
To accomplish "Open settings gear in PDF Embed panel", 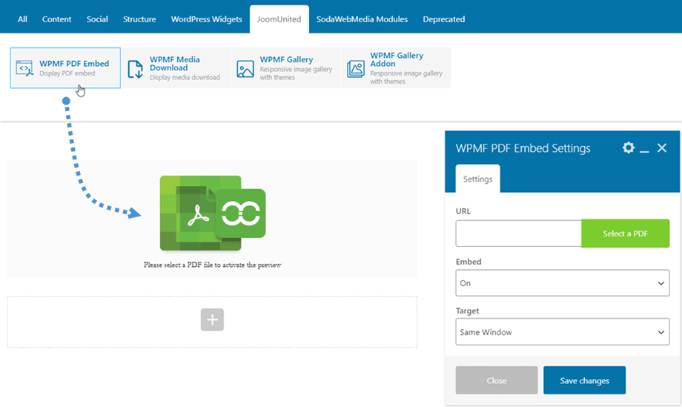I will point(628,148).
